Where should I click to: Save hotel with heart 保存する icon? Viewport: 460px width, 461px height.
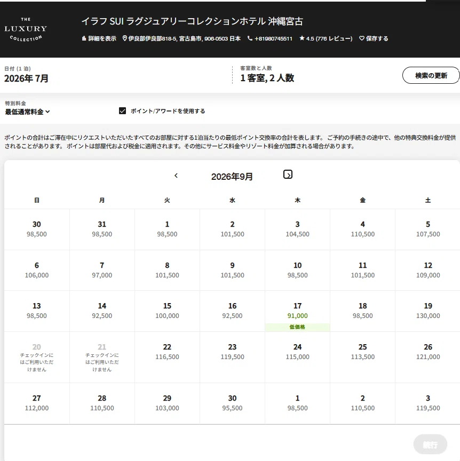(374, 38)
